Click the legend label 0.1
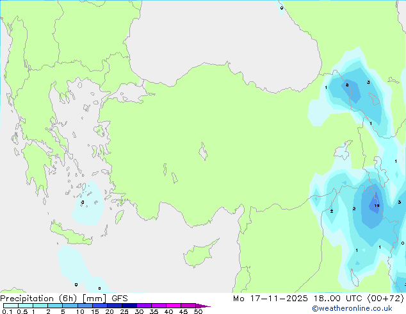This screenshot has width=406, height=314. tap(7, 311)
